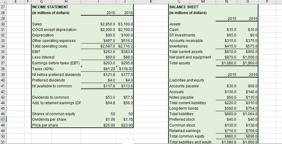Click 2015 Inventories value $415.0
The width and height of the screenshot is (282, 144).
230,46
